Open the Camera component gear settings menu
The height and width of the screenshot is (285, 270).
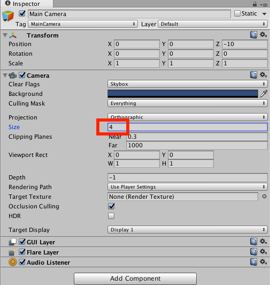pos(263,74)
